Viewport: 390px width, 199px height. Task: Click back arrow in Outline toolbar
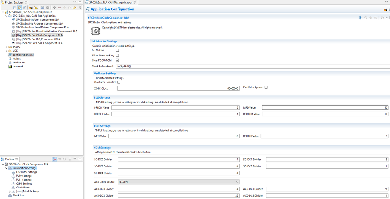[x=59, y=159]
